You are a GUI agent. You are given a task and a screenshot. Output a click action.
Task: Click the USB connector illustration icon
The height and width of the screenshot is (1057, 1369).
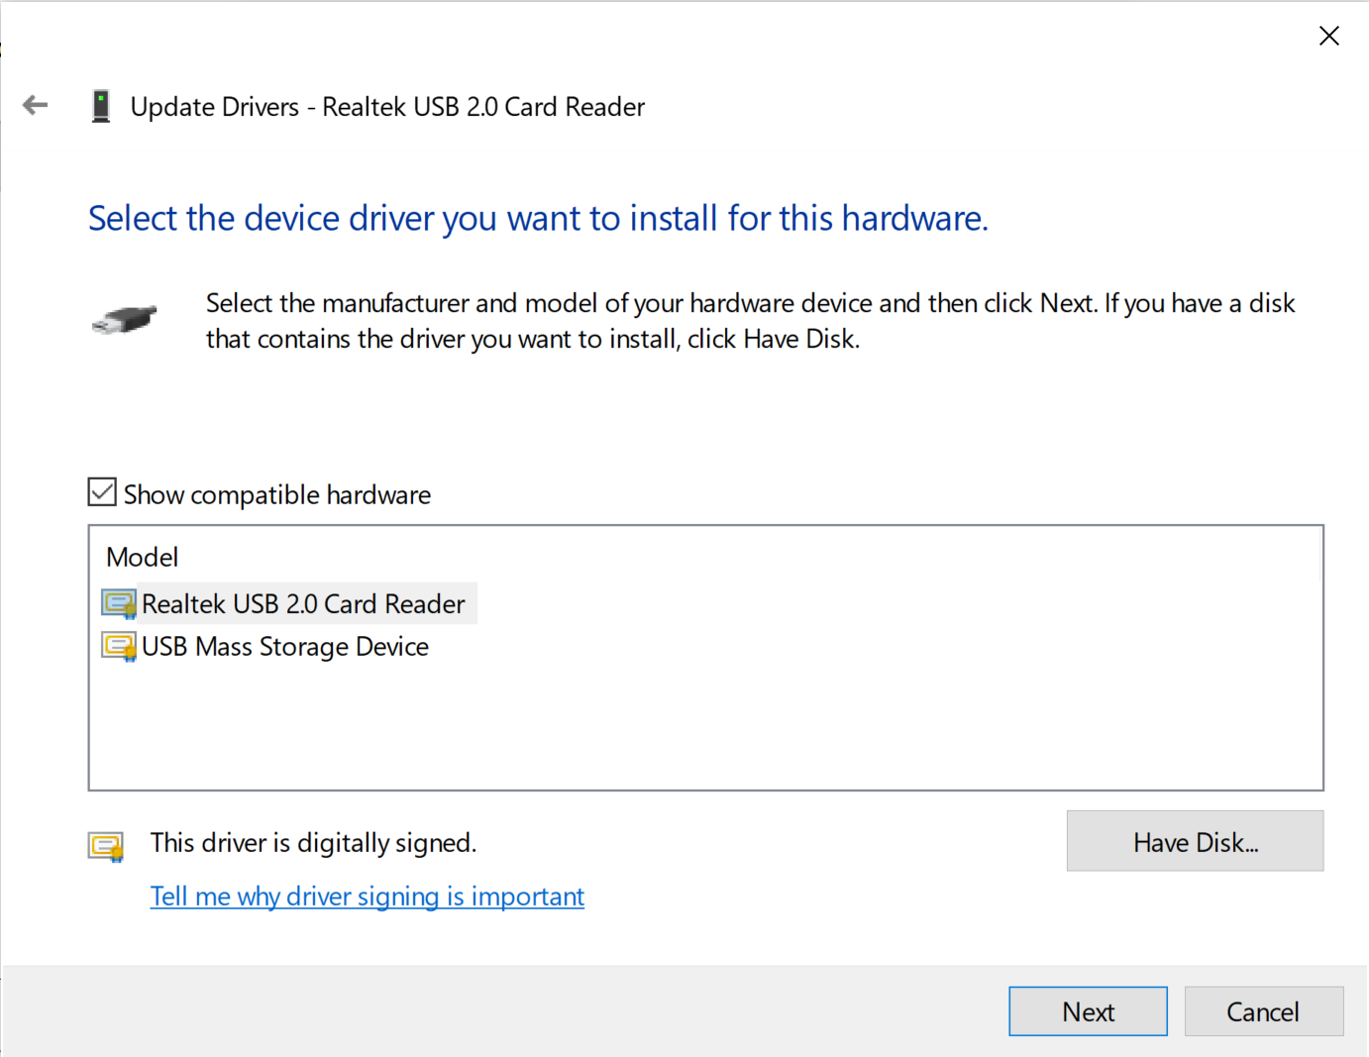pos(123,319)
